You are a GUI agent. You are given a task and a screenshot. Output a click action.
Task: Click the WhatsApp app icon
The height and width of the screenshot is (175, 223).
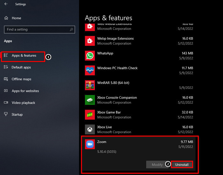click(90, 56)
